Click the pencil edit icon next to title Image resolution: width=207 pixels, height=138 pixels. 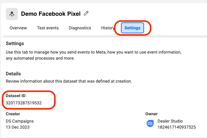(x=86, y=13)
